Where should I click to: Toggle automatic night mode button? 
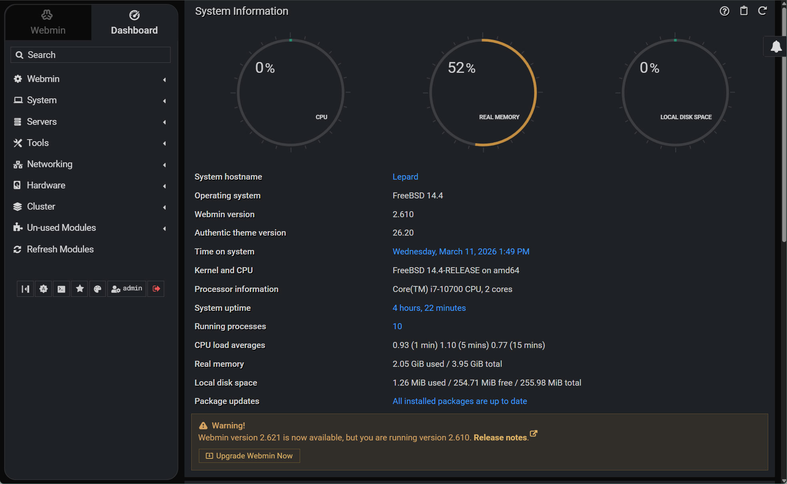coord(44,289)
